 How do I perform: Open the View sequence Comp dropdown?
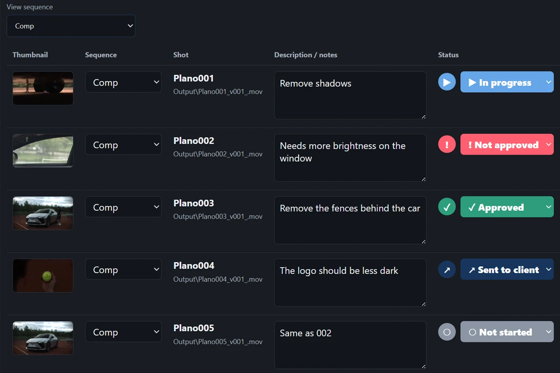click(71, 26)
